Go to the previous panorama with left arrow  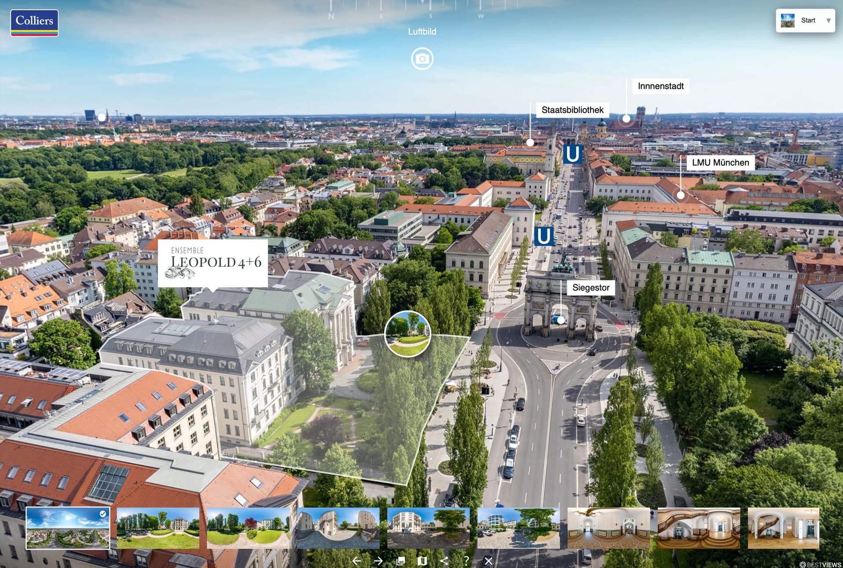pyautogui.click(x=357, y=561)
